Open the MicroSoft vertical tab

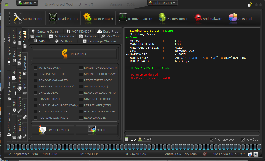coord(20,129)
